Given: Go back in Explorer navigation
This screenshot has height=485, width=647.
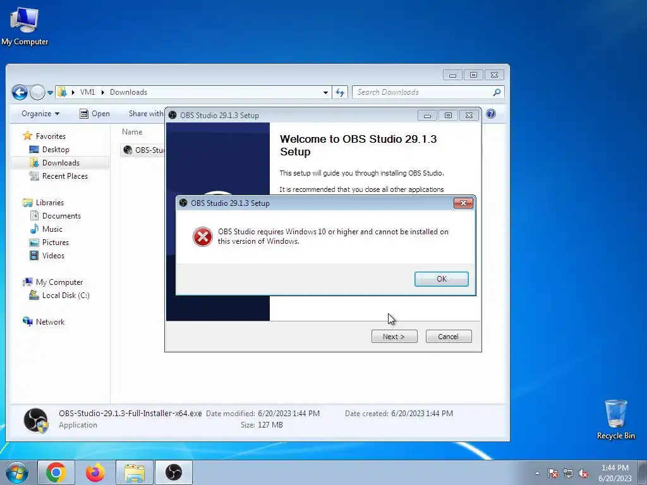Looking at the screenshot, I should coord(20,92).
